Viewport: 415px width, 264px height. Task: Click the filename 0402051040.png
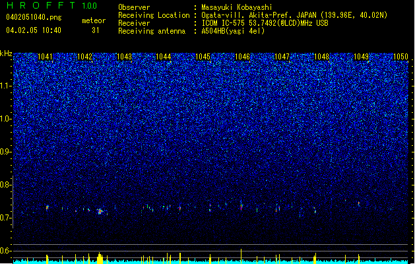click(34, 17)
